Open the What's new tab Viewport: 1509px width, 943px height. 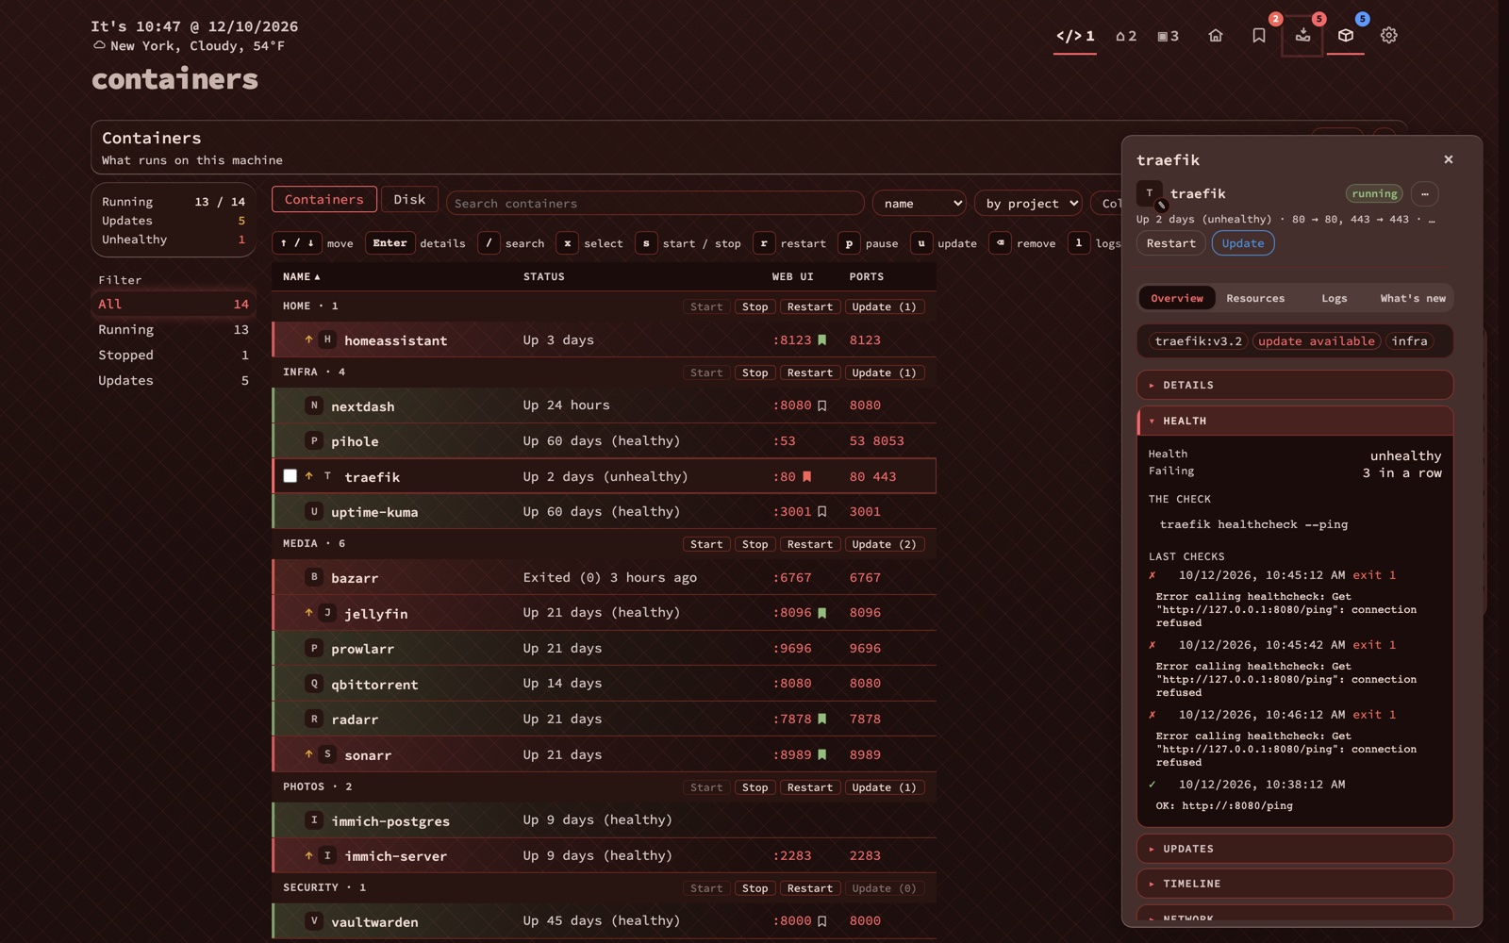[x=1413, y=298]
